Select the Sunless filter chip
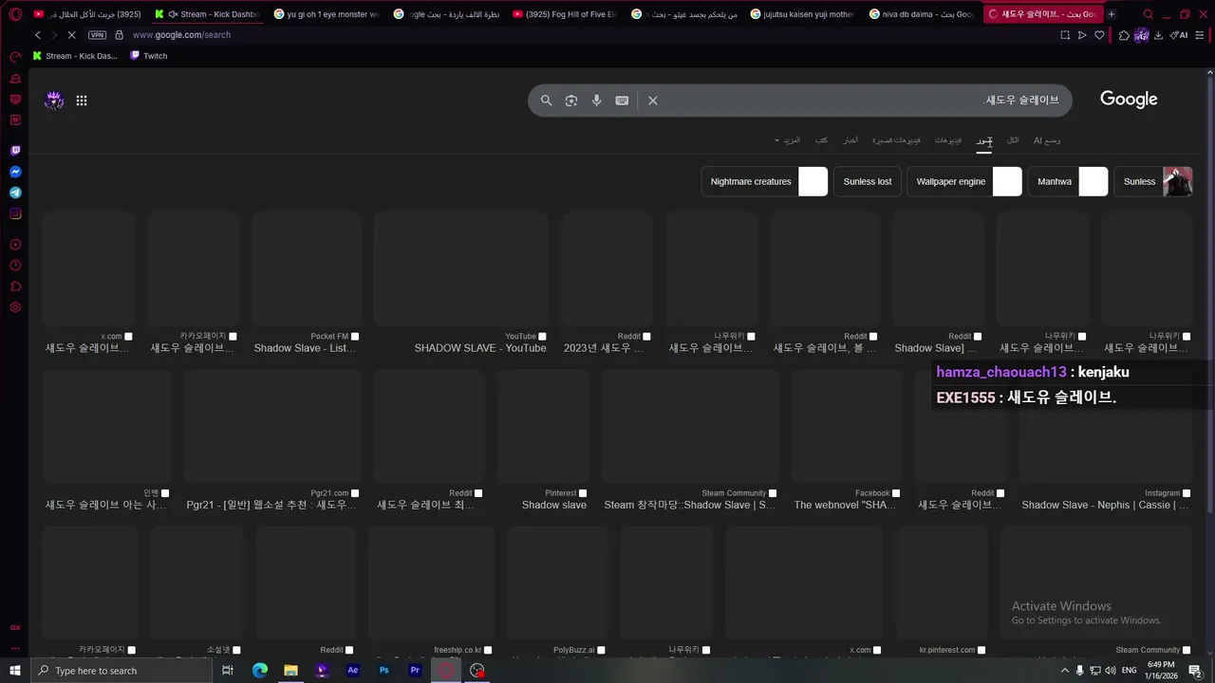The image size is (1215, 683). click(1153, 181)
